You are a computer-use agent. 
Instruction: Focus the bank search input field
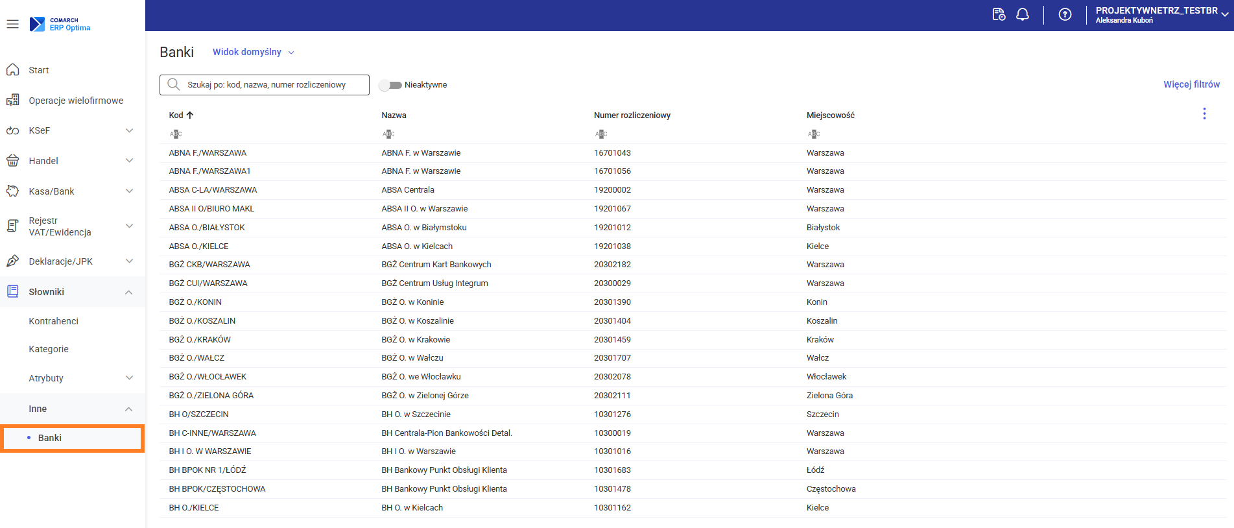[265, 85]
